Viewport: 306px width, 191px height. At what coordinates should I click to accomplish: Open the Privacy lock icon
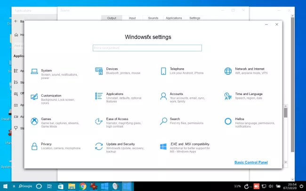[34, 146]
